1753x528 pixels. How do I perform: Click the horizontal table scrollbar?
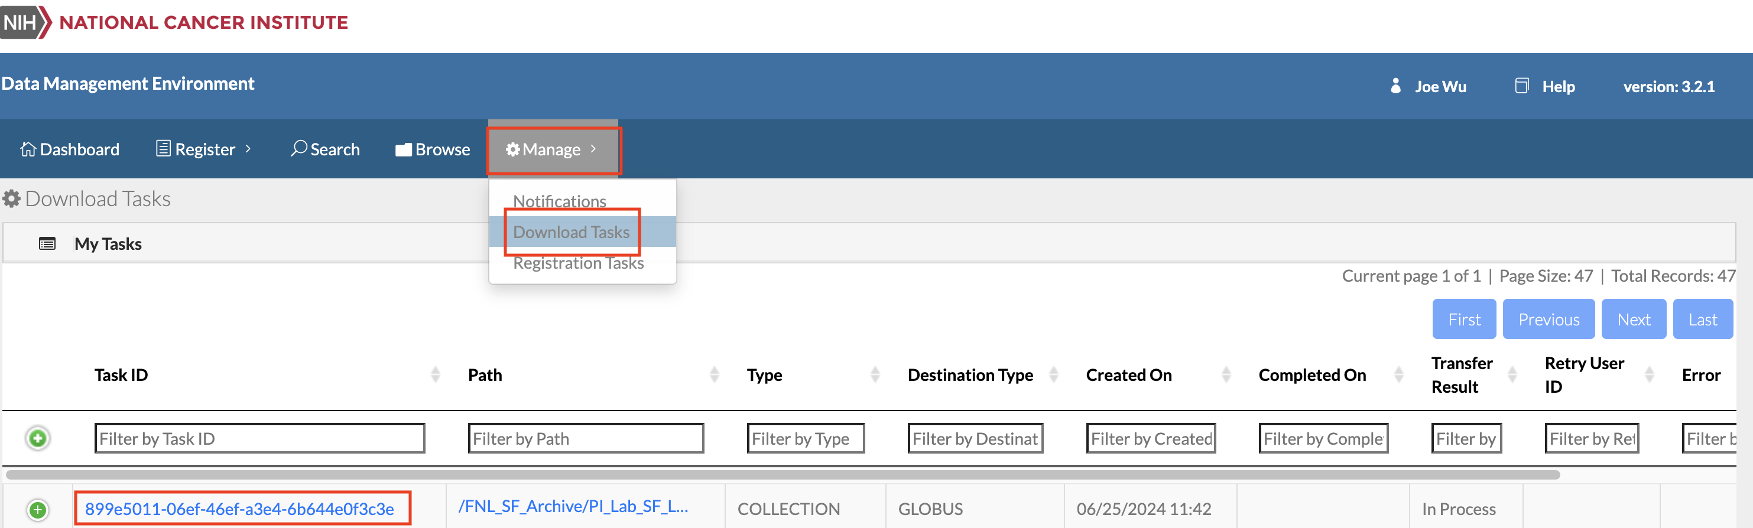click(x=783, y=474)
